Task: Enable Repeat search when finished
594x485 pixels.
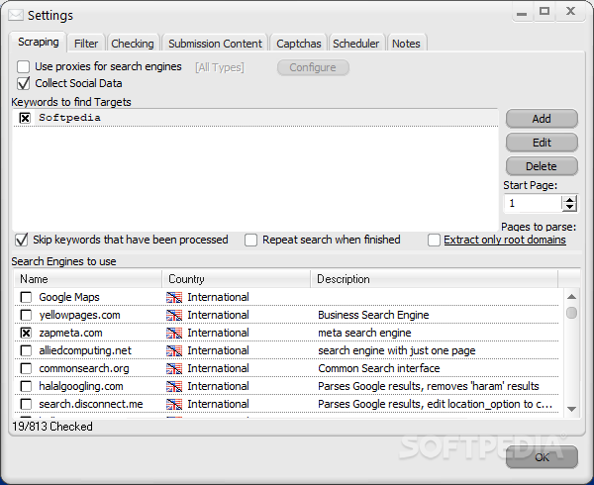Action: [250, 241]
